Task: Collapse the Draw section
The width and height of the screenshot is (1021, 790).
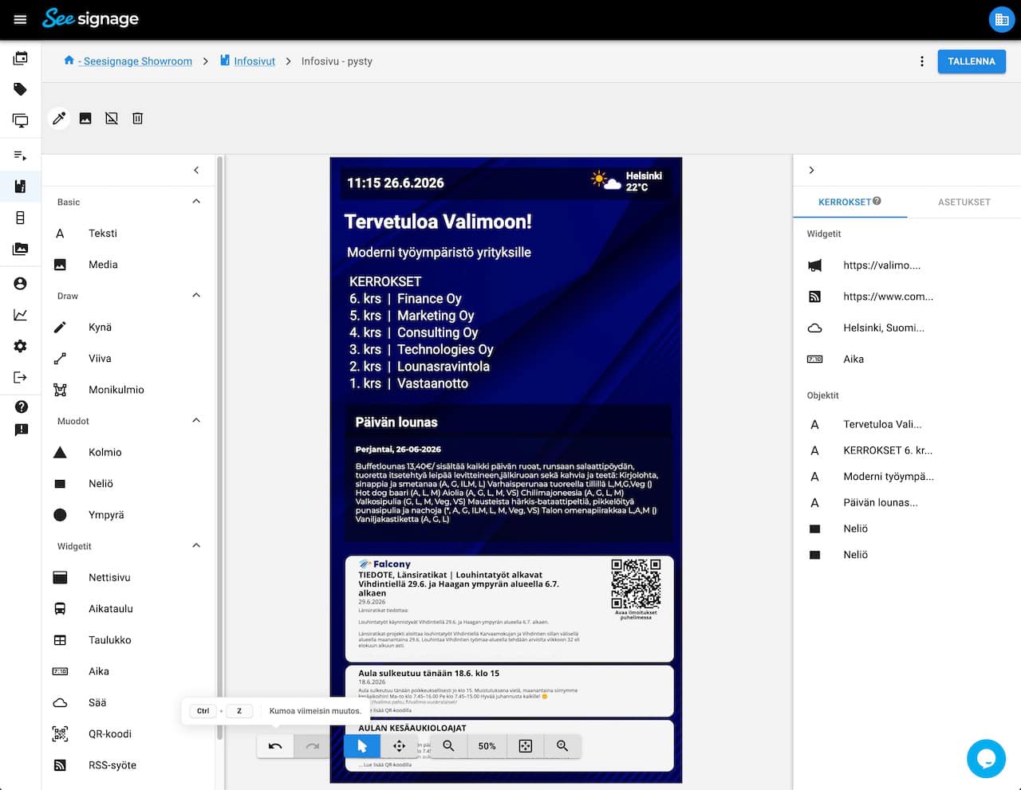Action: point(196,296)
